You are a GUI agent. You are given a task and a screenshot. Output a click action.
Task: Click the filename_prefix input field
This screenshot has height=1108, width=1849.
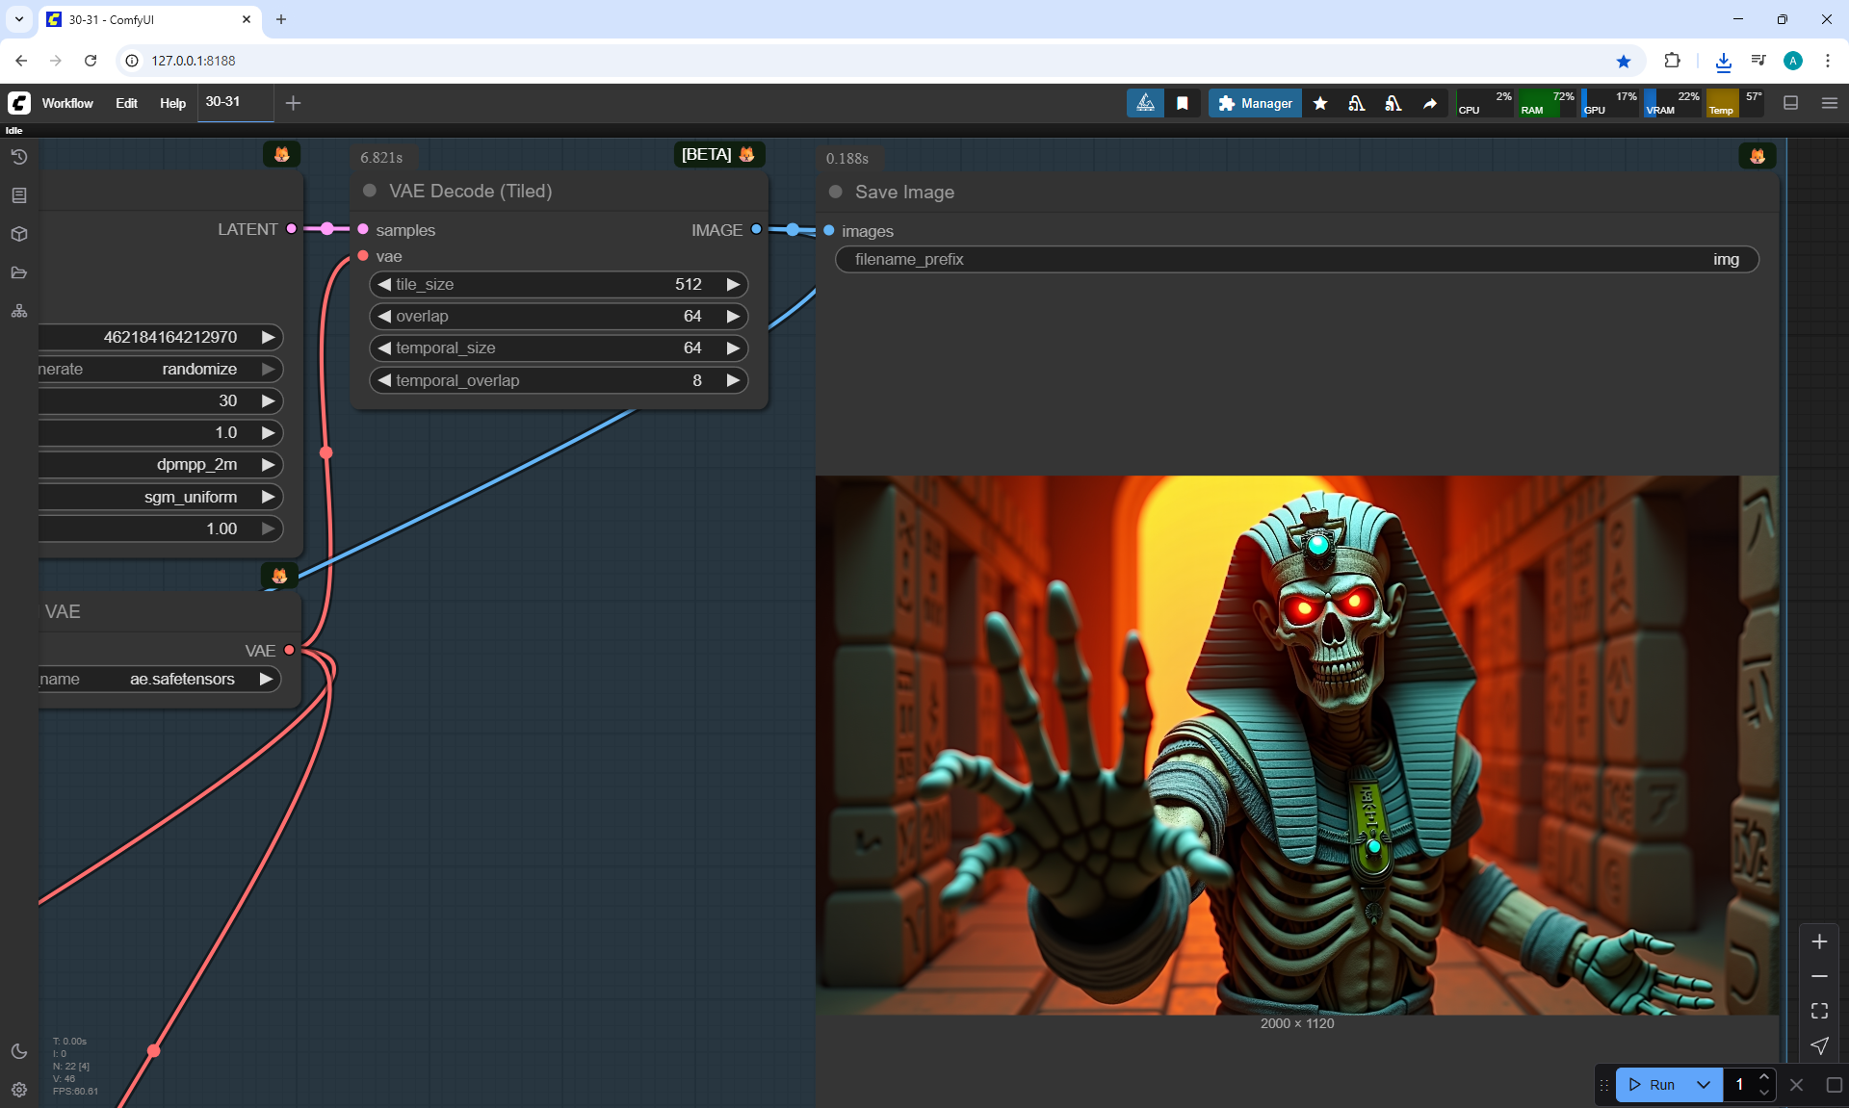click(x=1296, y=259)
